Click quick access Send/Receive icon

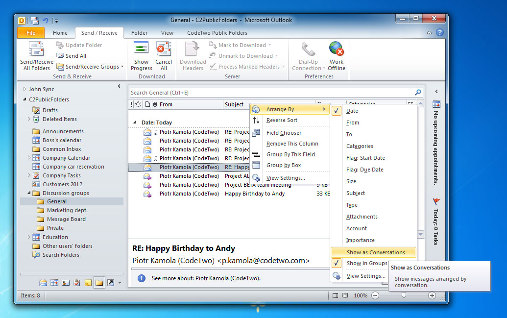pyautogui.click(x=35, y=21)
